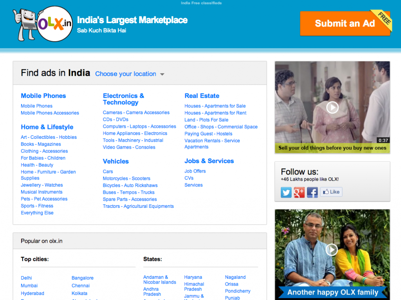This screenshot has width=401, height=300.
Task: Open Home - Furniture - Garden Supplies
Action: click(x=48, y=175)
